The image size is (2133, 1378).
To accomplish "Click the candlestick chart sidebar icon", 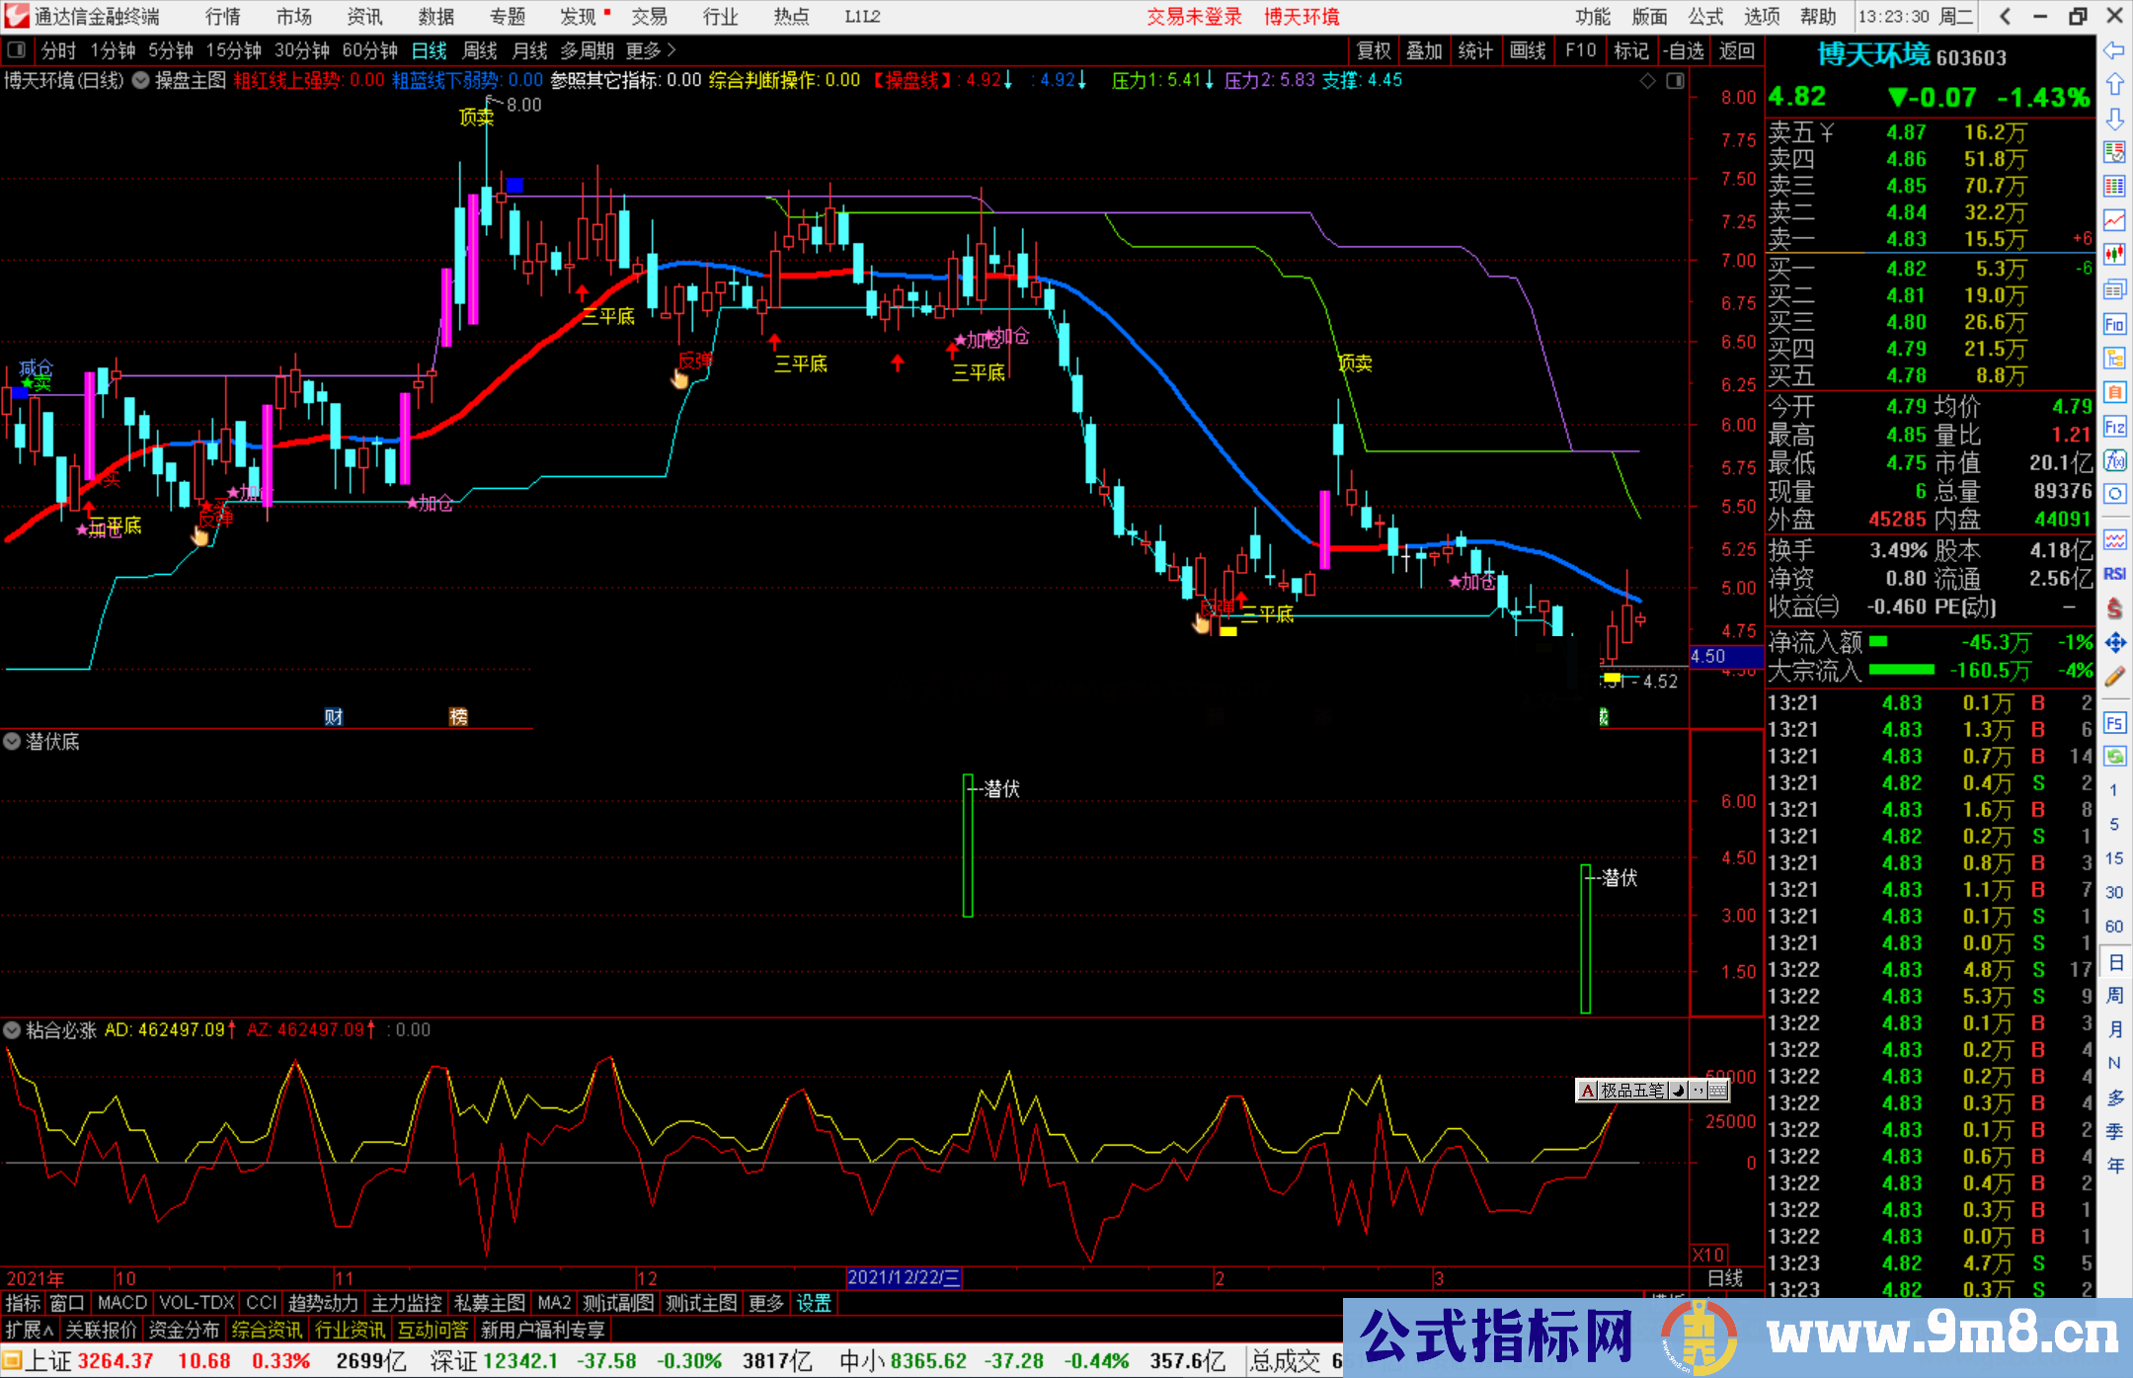I will pos(2114,255).
